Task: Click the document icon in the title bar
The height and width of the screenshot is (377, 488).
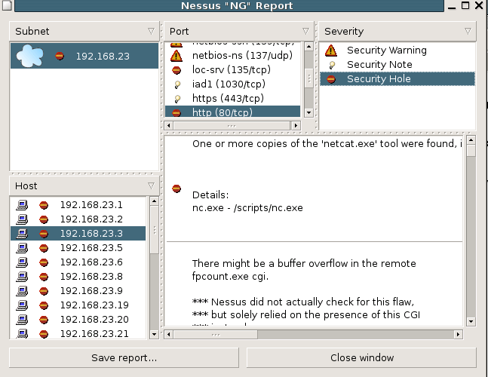Action: point(7,5)
